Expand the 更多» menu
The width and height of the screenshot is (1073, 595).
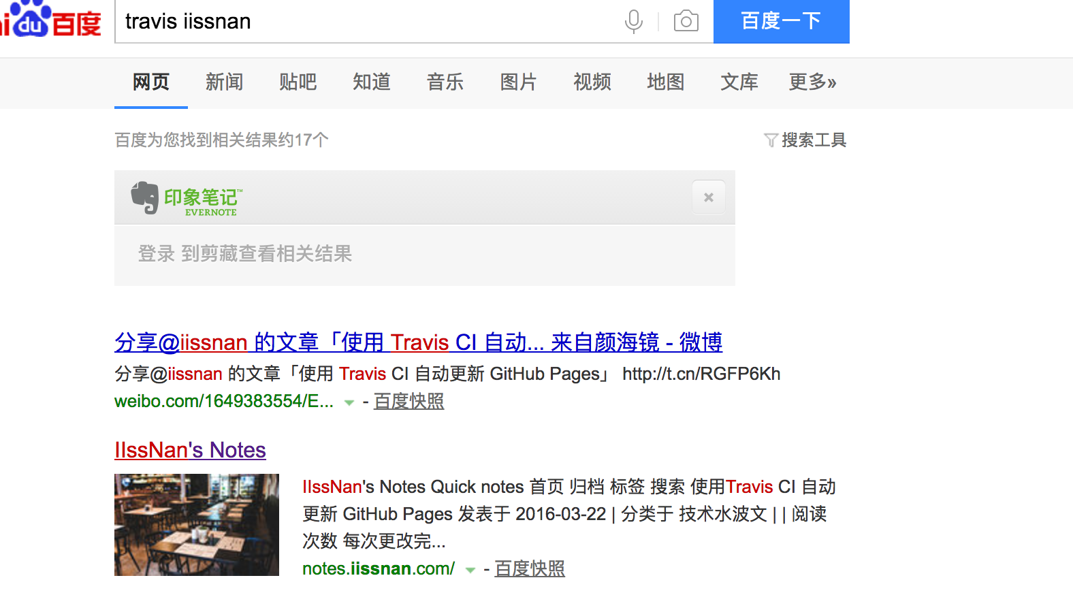(813, 82)
